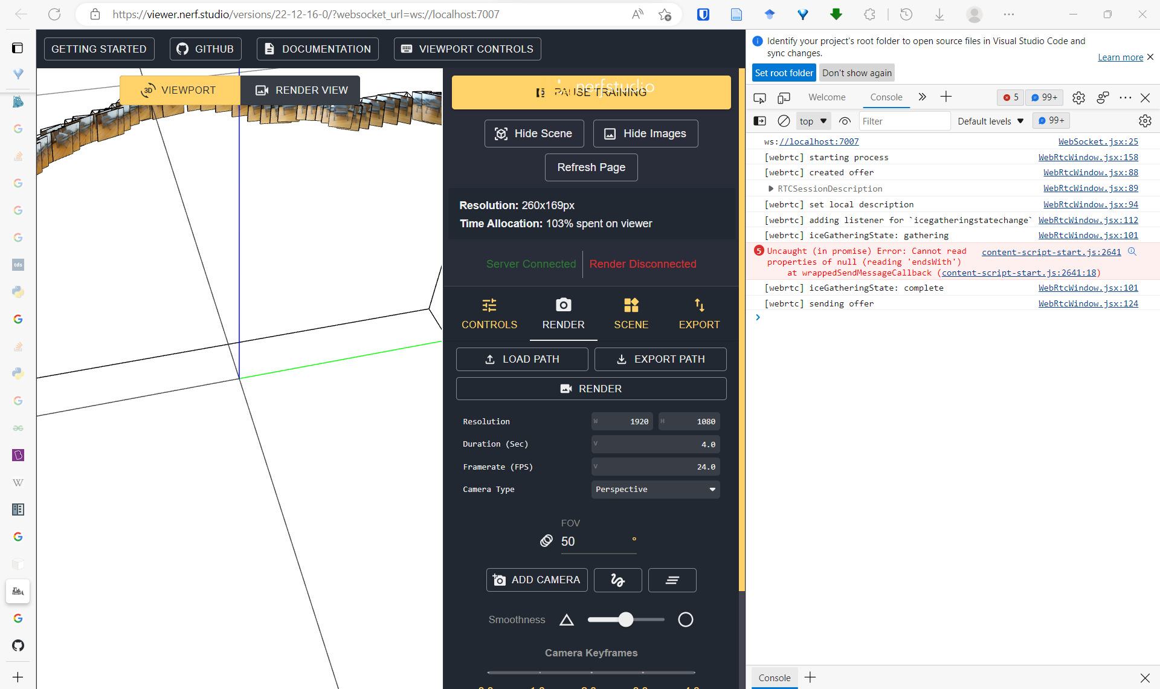Clear the console with the clear icon
The image size is (1160, 689).
[x=784, y=121]
